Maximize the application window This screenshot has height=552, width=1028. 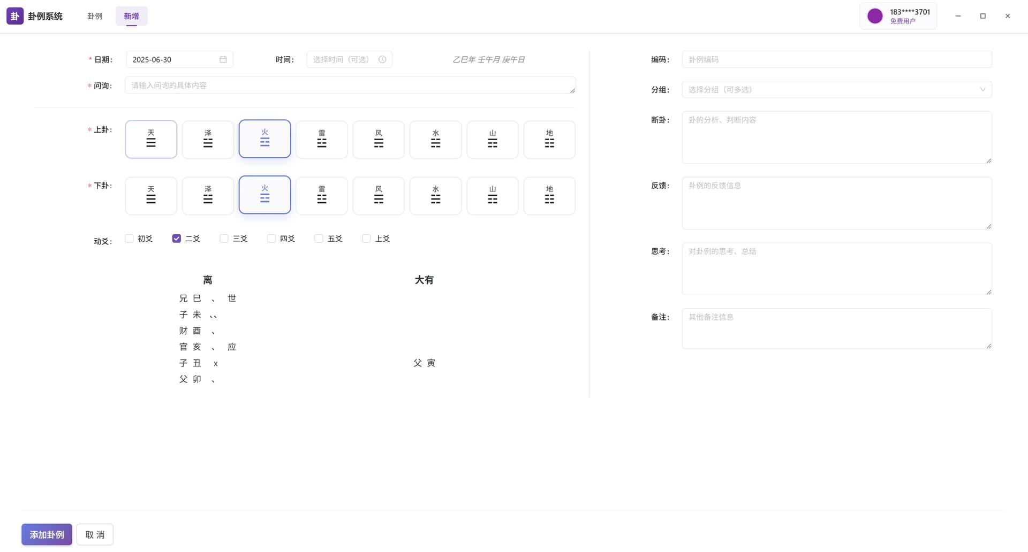(982, 16)
